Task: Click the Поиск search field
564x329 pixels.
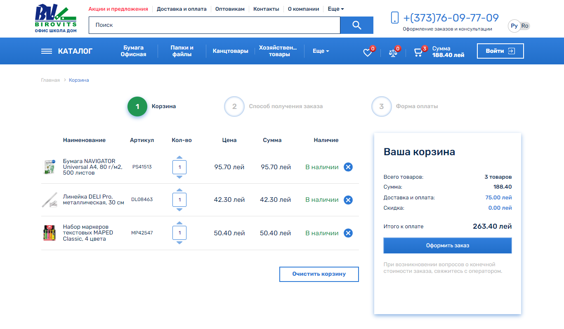Action: (x=215, y=25)
